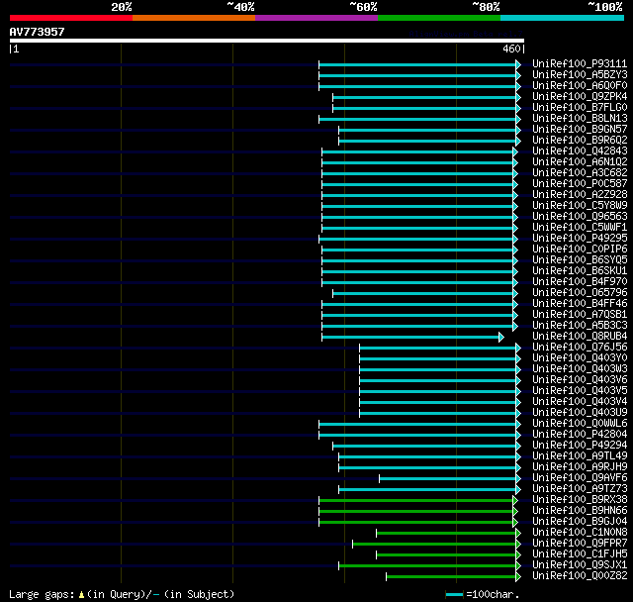Click the UniRef100_B9GJ04 label
The height and width of the screenshot is (602, 633).
tap(580, 522)
